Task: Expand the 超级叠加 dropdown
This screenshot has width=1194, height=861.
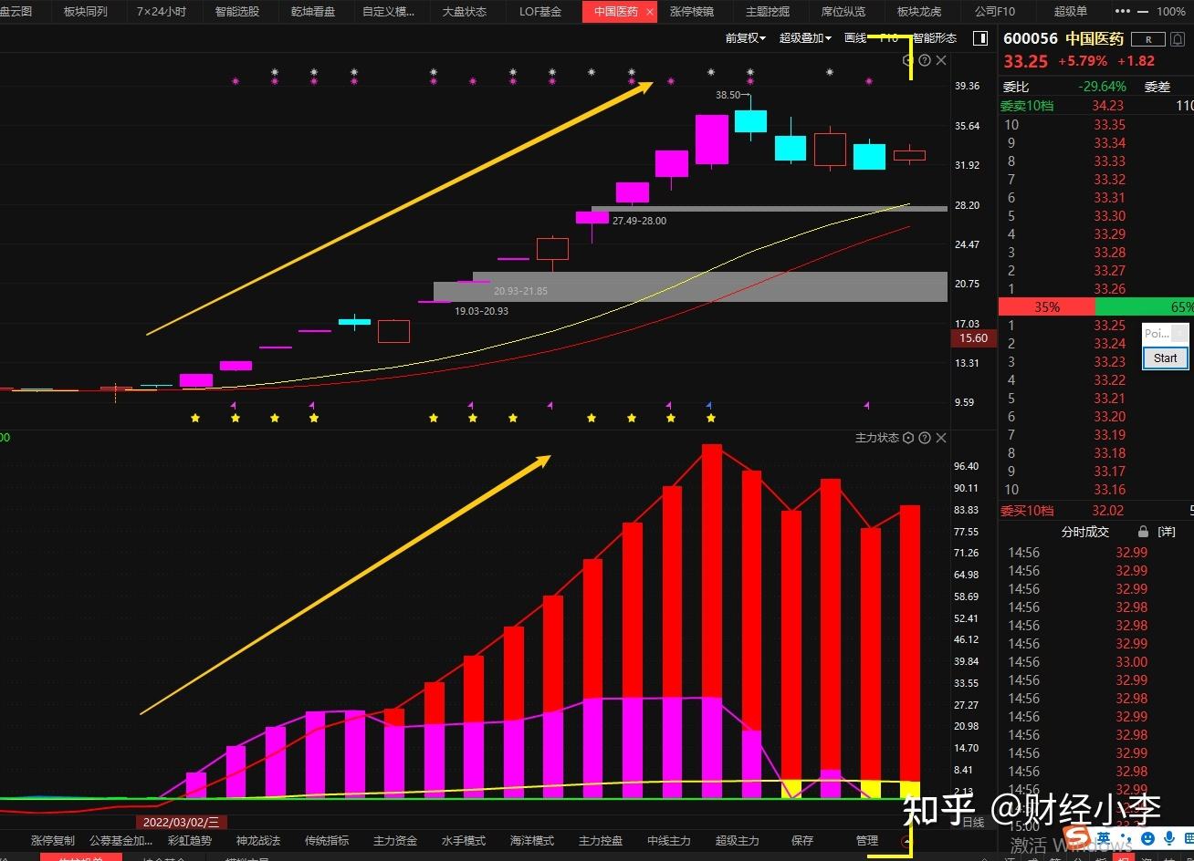Action: 805,38
